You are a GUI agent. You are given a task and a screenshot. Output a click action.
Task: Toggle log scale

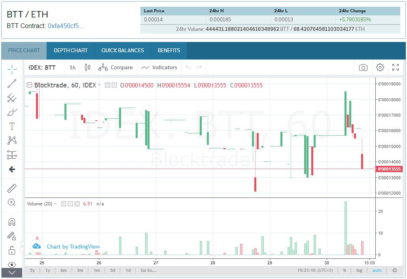(359, 270)
